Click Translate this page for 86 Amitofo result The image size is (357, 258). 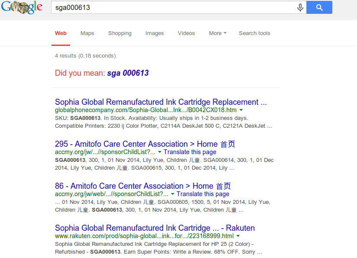tap(203, 194)
